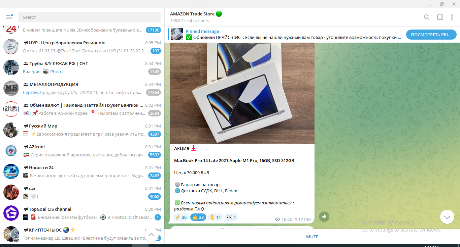460x247 pixels.
Task: Jump to bottom of channel with down arrow
Action: tap(447, 217)
